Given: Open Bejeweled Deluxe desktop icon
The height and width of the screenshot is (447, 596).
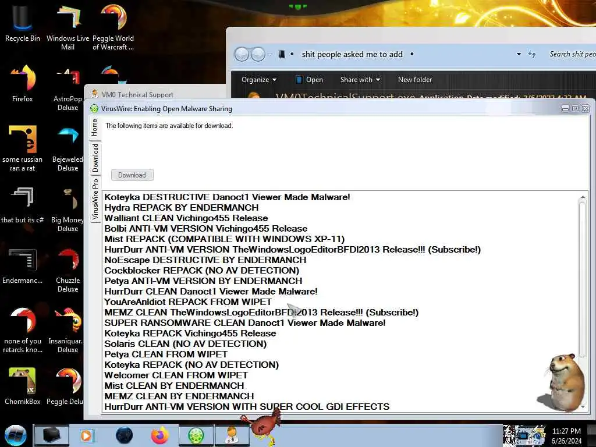Looking at the screenshot, I should (x=68, y=148).
